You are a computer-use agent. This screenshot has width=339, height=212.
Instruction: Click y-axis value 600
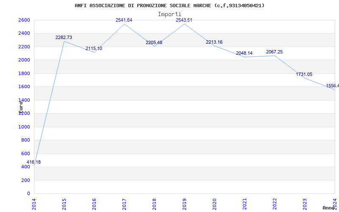[x=25, y=153]
